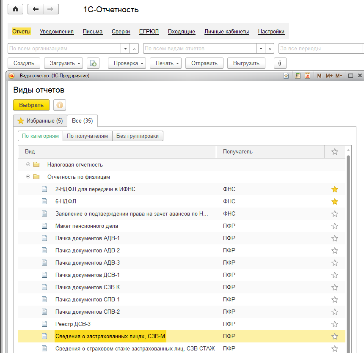Click the Отправить button
Image resolution: width=364 pixels, height=353 pixels.
coord(204,63)
